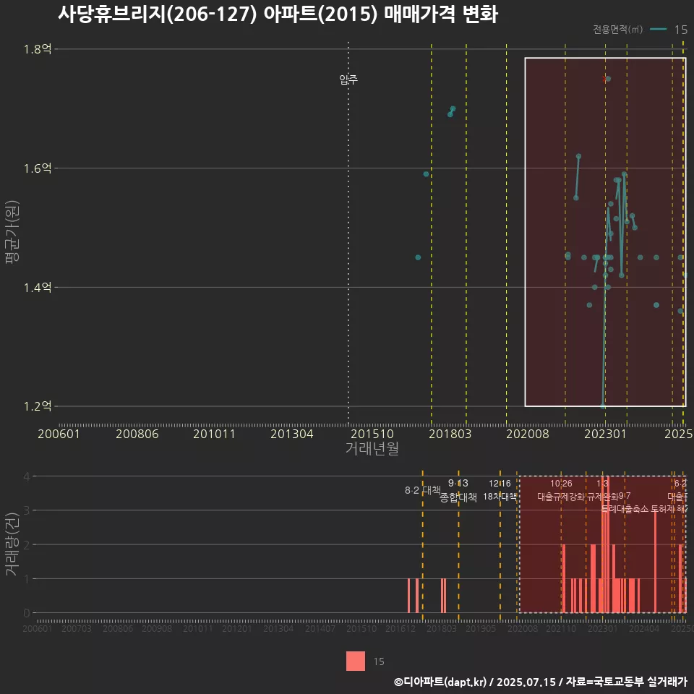This screenshot has height=694, width=694.
Task: Click 201201 on the volume chart axis
Action: 237,628
